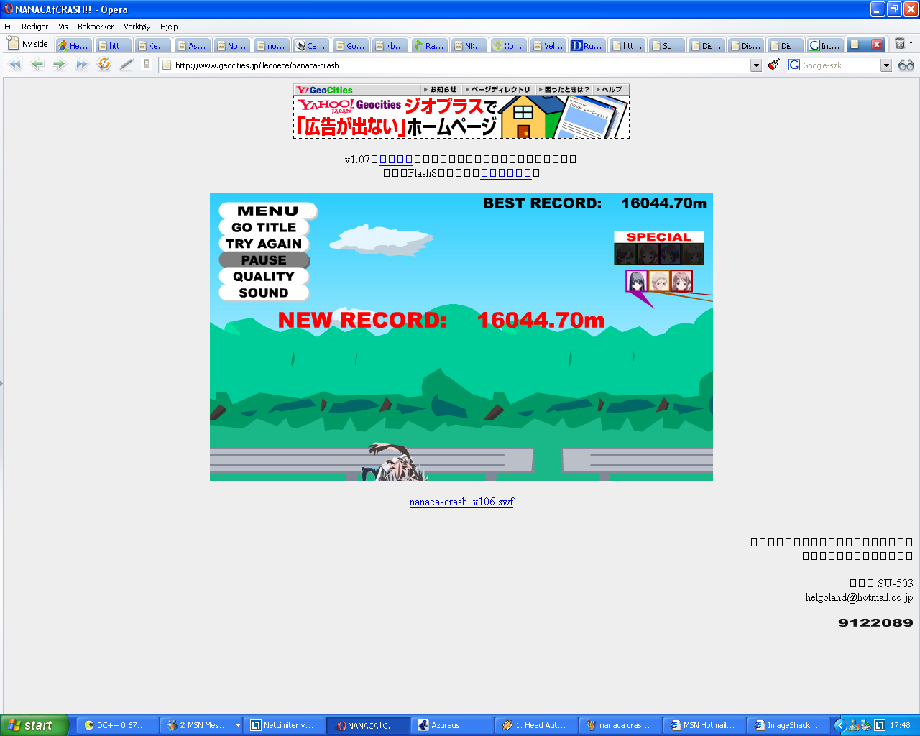Open the Vis menu
This screenshot has width=920, height=736.
(x=63, y=27)
